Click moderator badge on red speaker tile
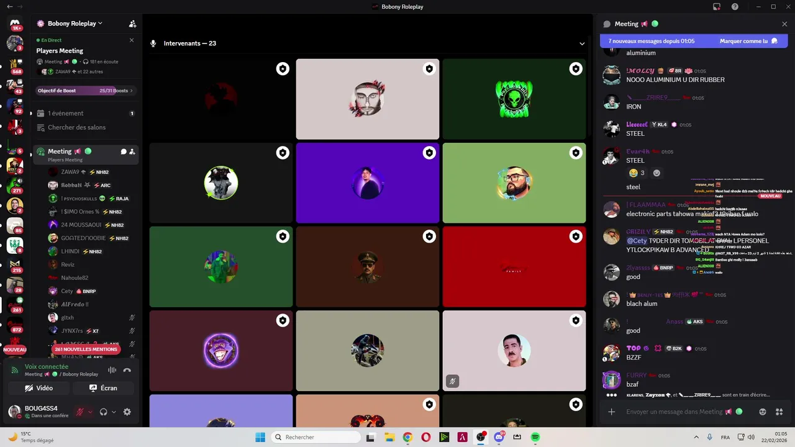The width and height of the screenshot is (795, 447). pos(576,237)
